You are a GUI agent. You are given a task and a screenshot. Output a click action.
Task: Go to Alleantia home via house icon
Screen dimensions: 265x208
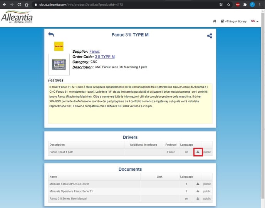tap(215, 21)
